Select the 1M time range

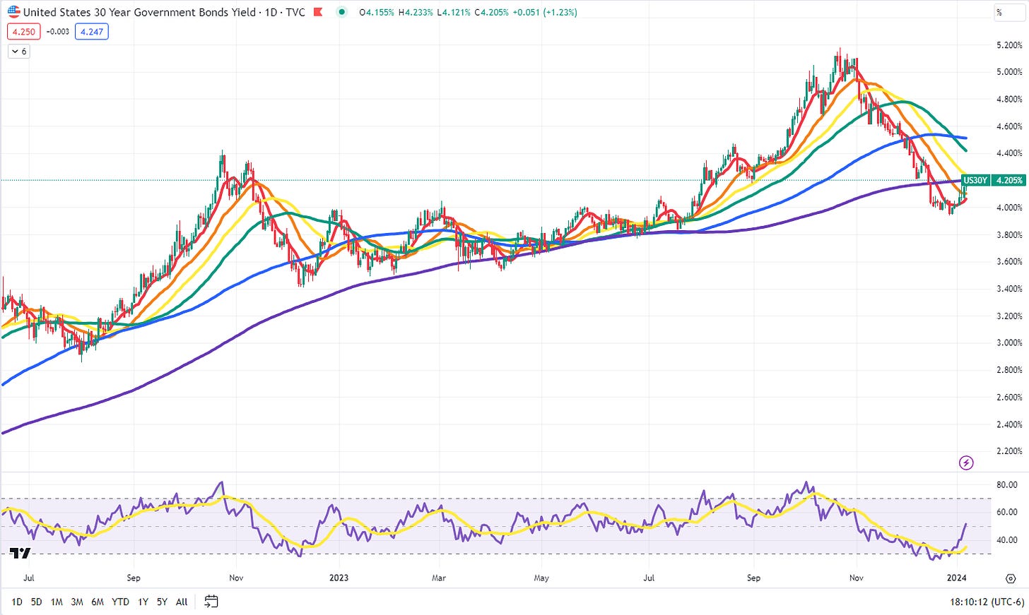pos(57,602)
